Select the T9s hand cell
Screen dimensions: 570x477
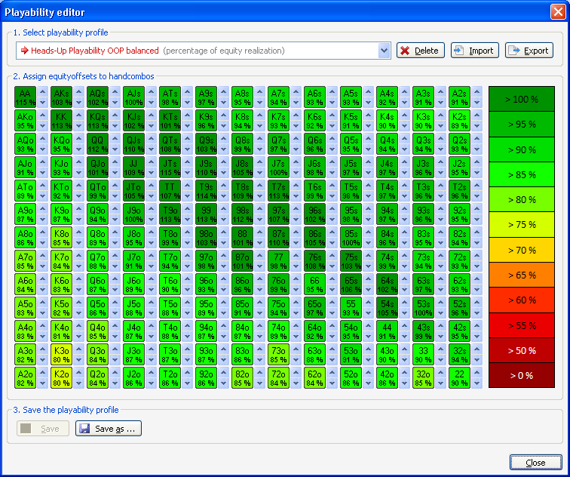pyautogui.click(x=206, y=191)
